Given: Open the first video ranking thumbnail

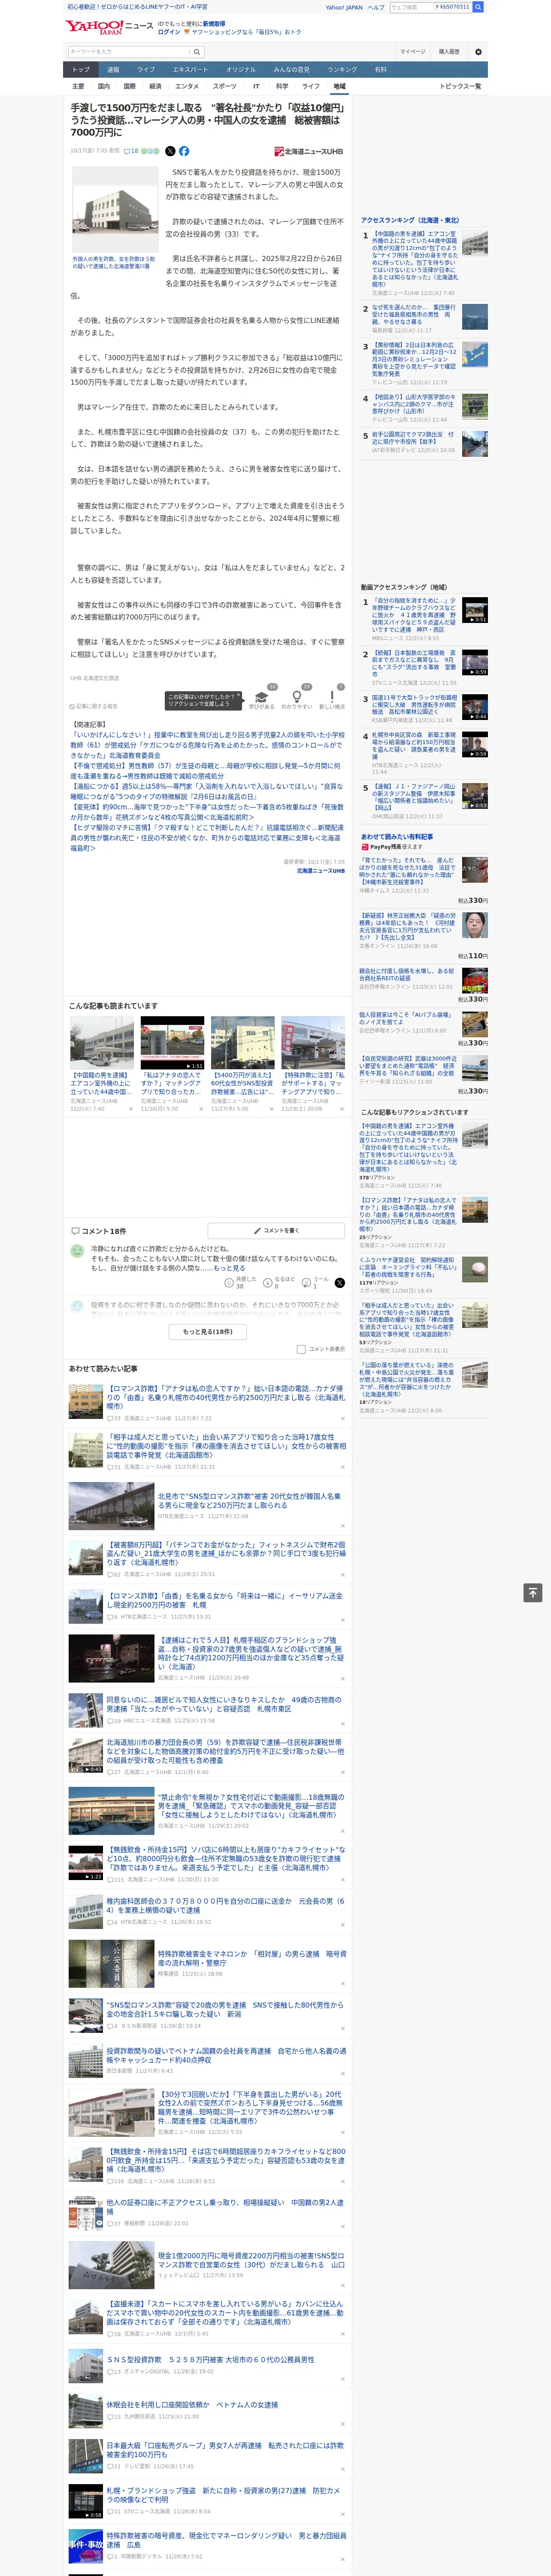Looking at the screenshot, I should (475, 610).
